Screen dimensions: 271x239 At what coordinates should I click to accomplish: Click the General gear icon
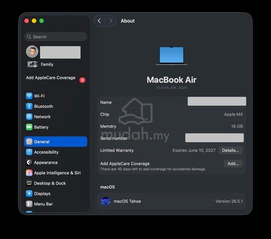[x=29, y=141]
